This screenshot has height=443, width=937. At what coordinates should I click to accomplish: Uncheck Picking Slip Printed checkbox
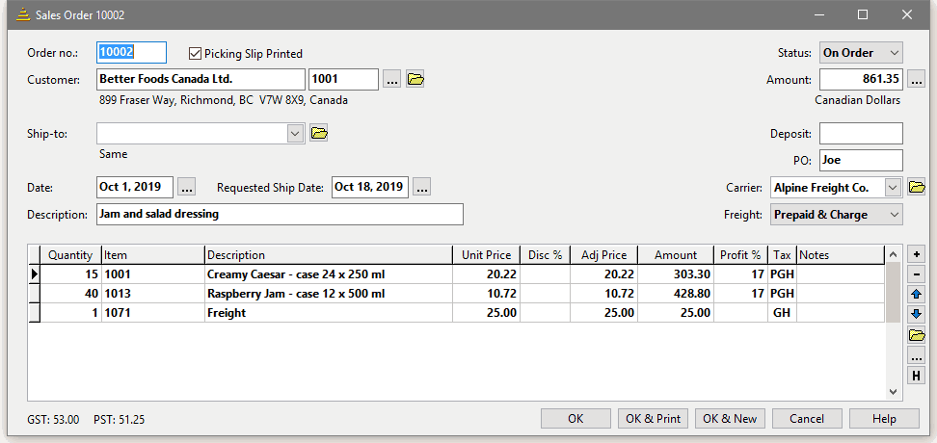click(196, 54)
